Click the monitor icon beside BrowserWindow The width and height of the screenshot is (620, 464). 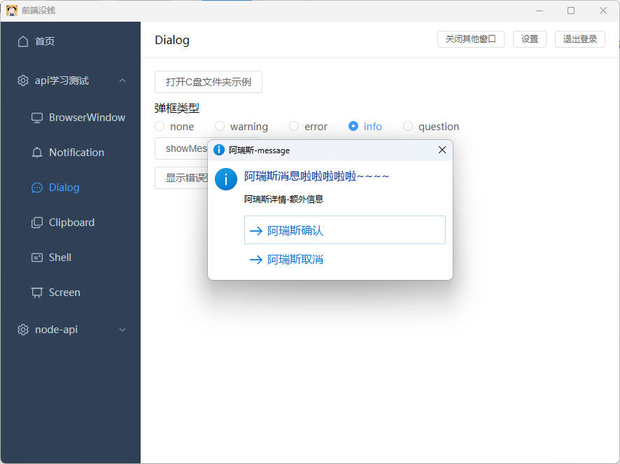tap(37, 118)
